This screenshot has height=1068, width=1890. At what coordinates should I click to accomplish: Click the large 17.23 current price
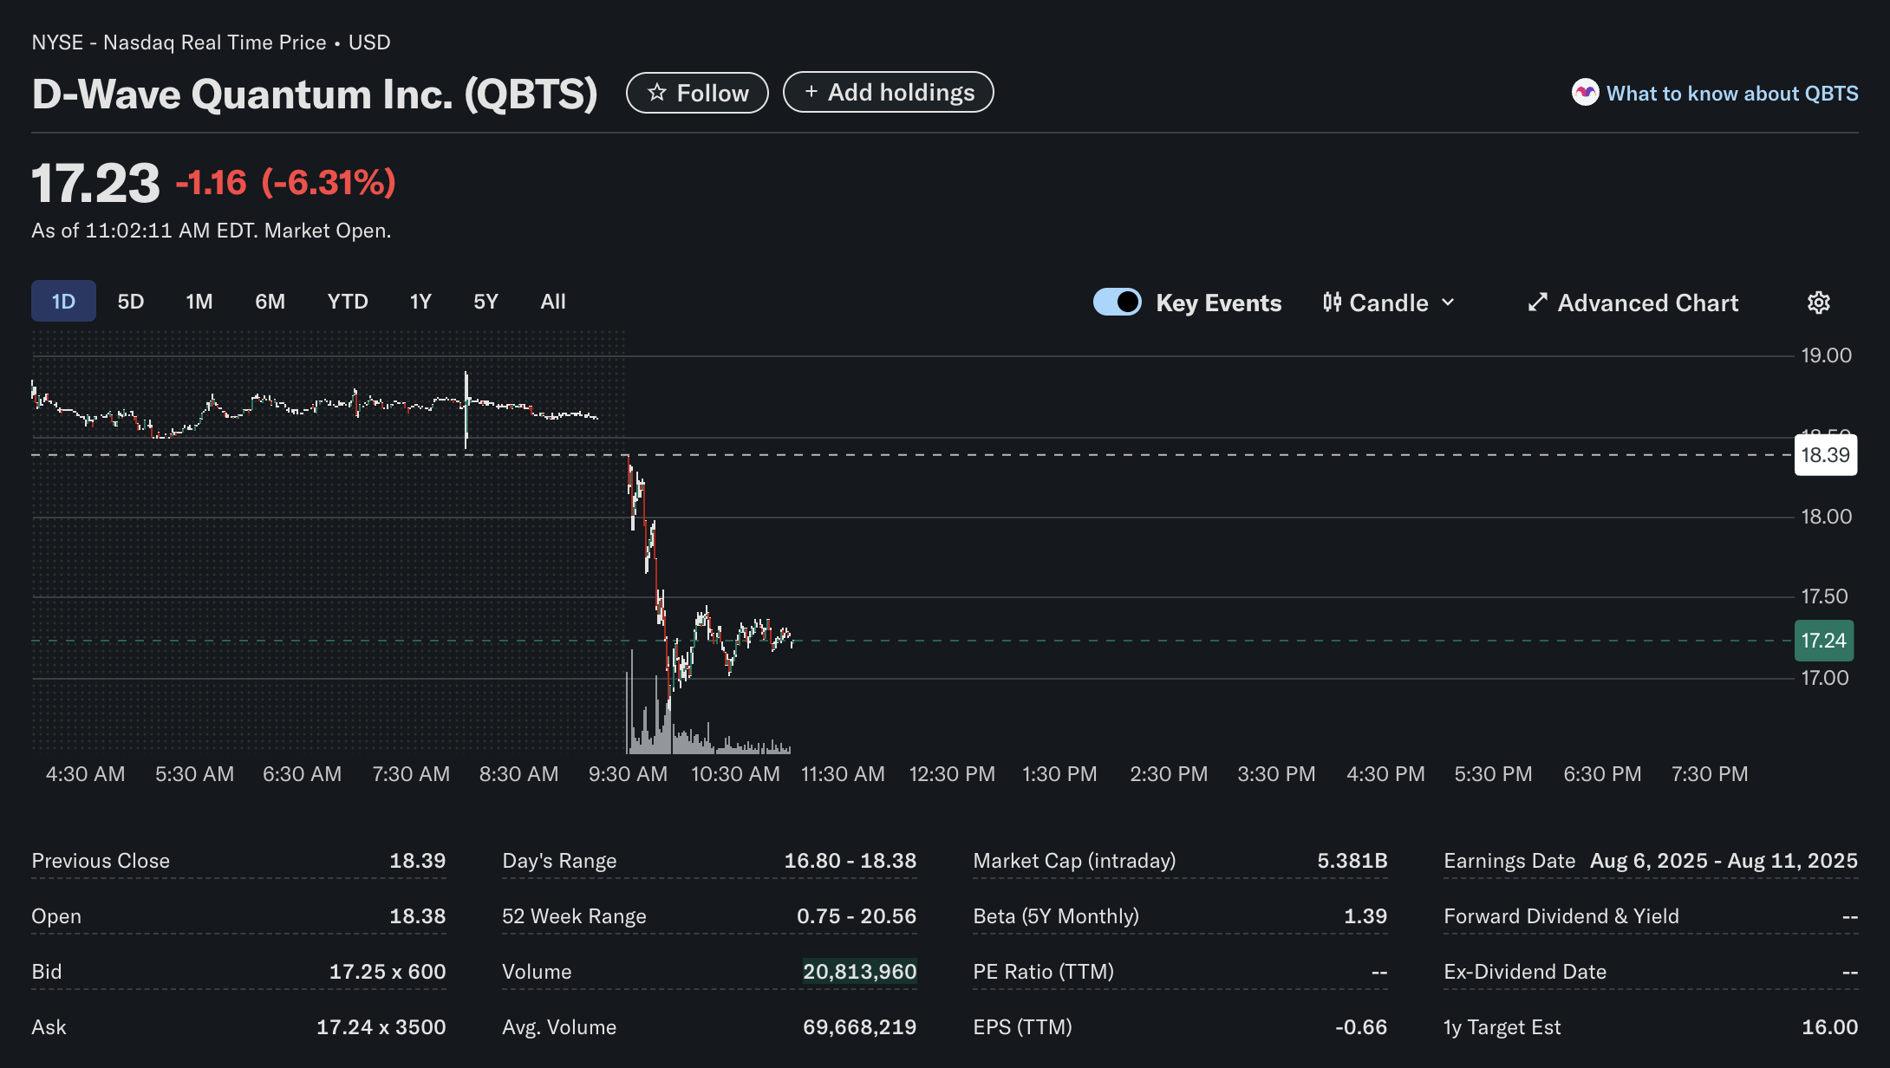95,184
